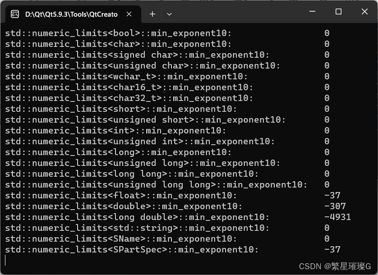
Task: Click the SName output line
Action: (135, 238)
